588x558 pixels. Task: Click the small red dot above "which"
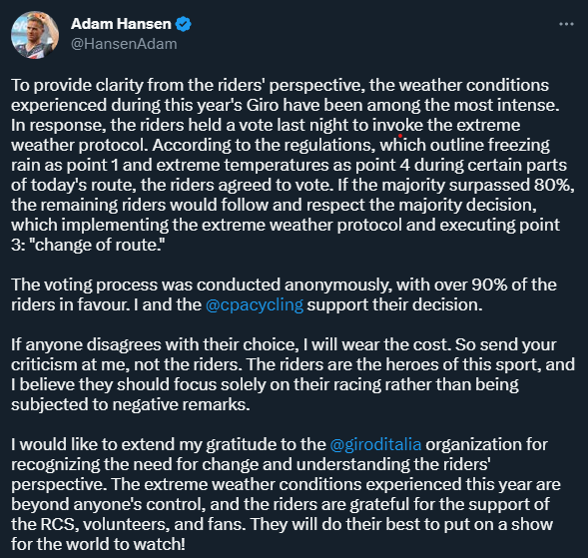click(400, 136)
